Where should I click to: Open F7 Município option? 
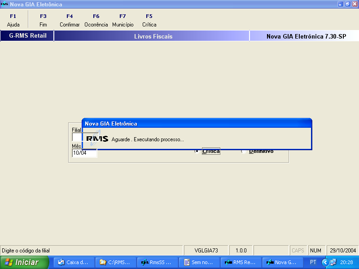(x=123, y=20)
